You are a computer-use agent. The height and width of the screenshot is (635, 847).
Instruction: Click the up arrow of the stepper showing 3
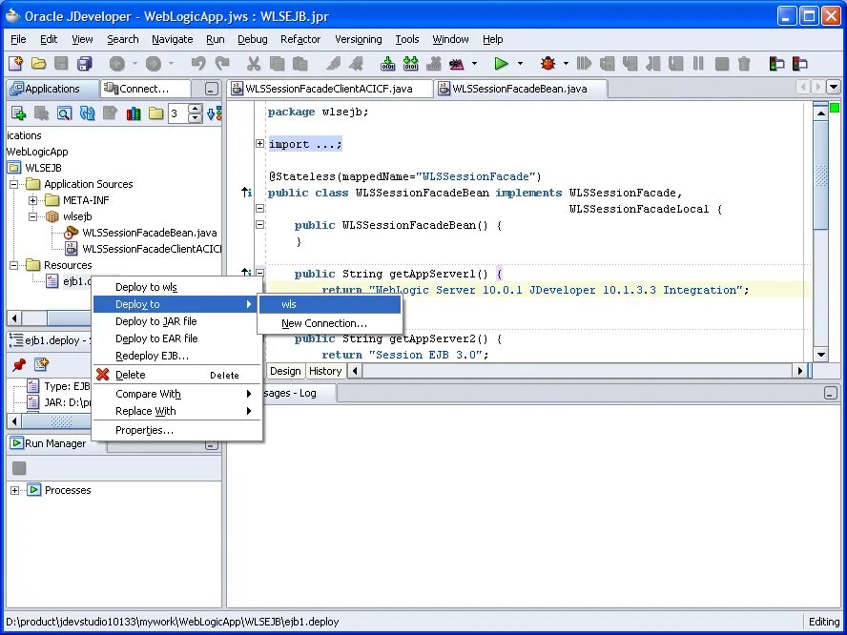pyautogui.click(x=196, y=108)
